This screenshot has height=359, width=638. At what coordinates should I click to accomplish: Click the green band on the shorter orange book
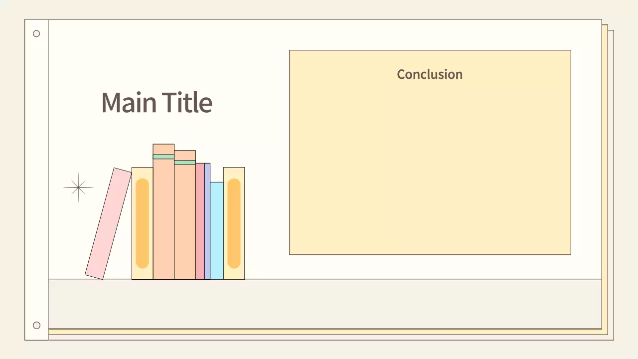click(185, 163)
